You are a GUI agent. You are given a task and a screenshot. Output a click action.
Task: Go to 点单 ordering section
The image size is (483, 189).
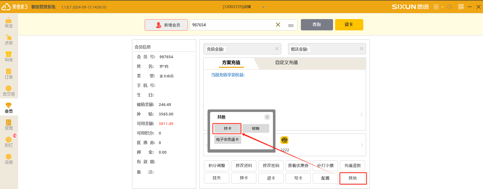pos(9,40)
